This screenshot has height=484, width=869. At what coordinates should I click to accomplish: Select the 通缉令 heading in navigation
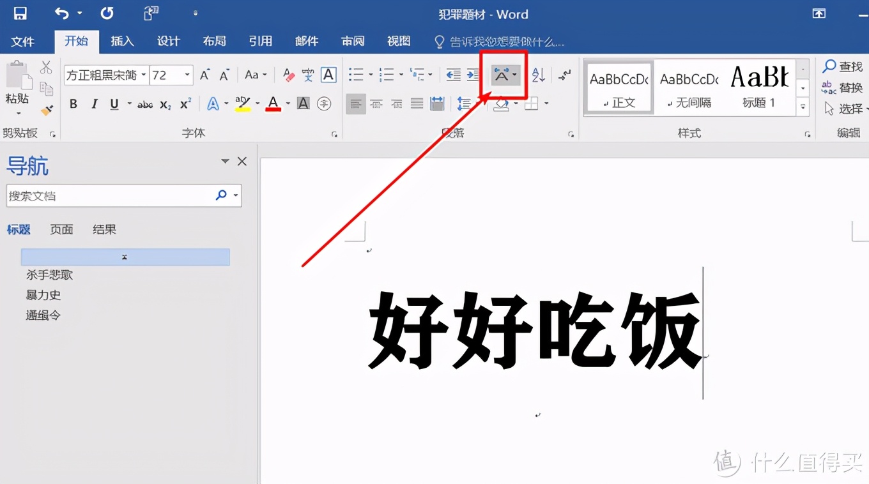tap(42, 315)
